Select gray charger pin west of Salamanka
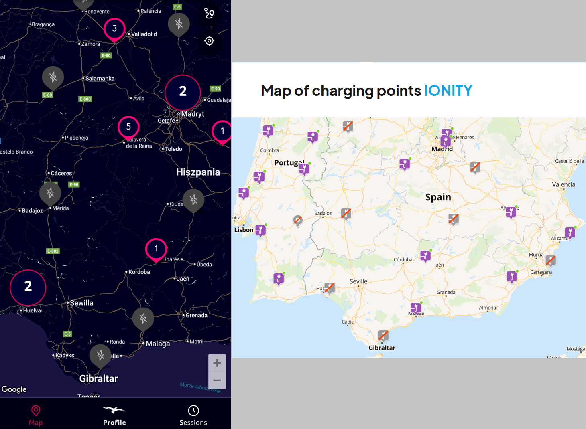The height and width of the screenshot is (429, 586). coord(53,78)
